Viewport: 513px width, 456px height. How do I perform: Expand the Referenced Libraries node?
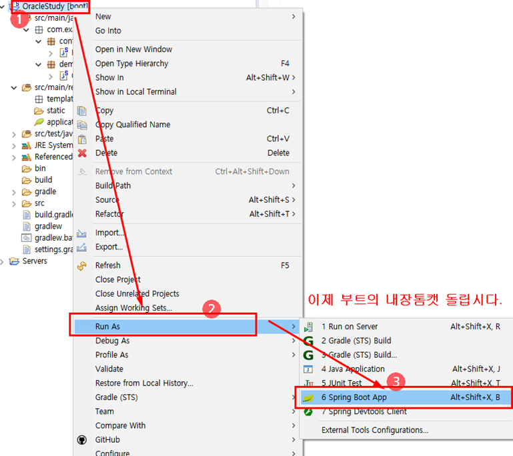coord(14,157)
